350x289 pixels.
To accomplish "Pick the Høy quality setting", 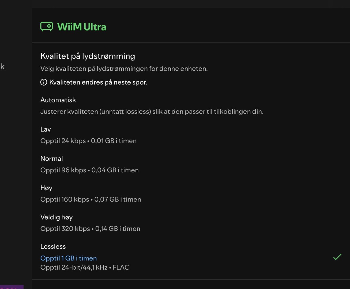I will click(46, 188).
